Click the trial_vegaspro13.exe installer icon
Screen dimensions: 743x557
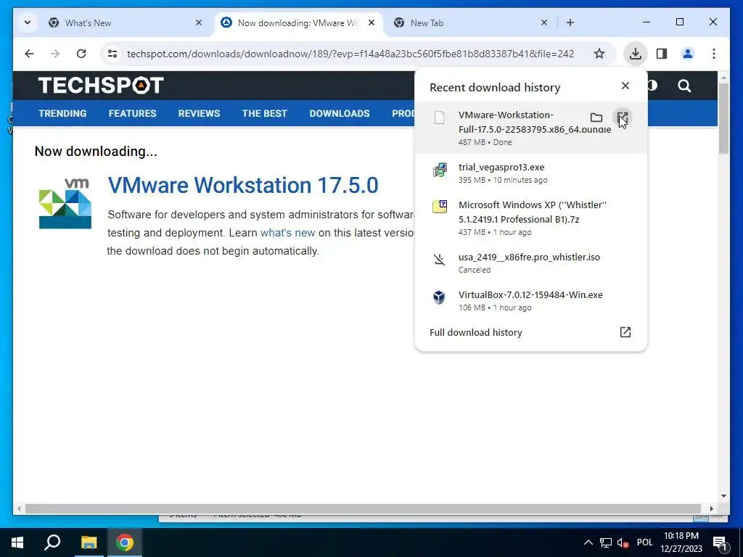click(439, 170)
